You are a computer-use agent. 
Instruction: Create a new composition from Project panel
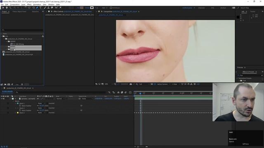point(9,84)
